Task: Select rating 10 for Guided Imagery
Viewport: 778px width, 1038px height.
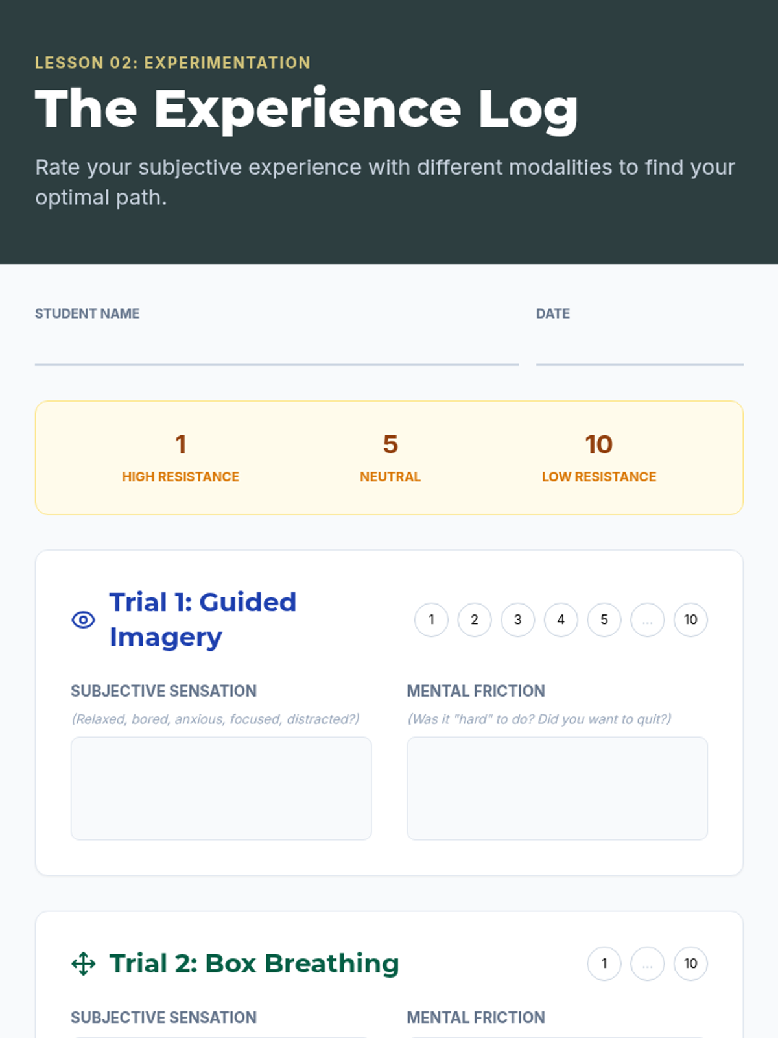Action: pos(690,620)
